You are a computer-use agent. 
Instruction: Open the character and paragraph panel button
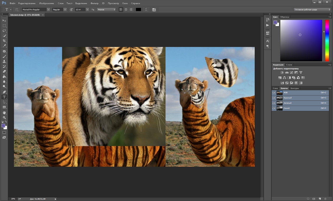click(x=154, y=9)
